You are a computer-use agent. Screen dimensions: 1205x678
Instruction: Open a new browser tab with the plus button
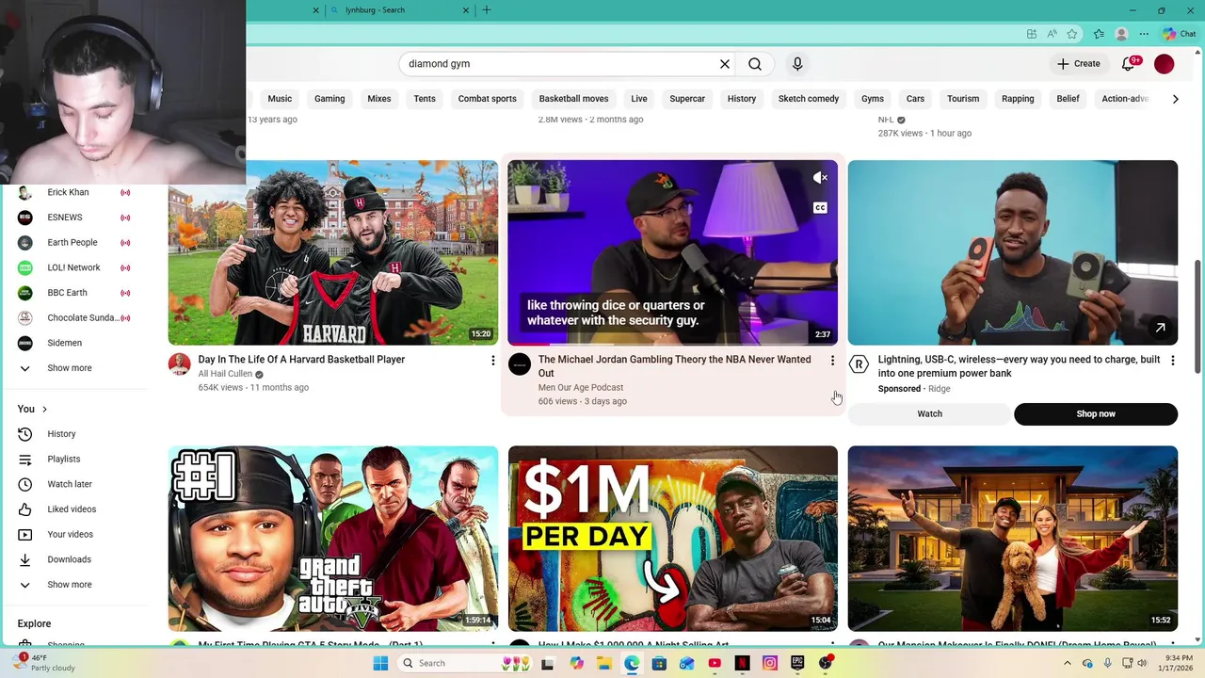point(487,10)
